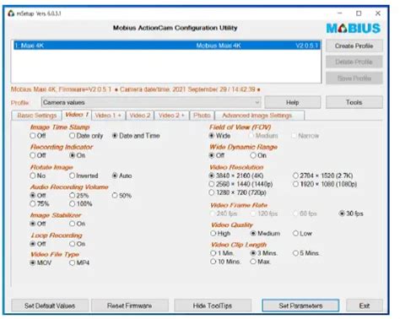Open the Advanced Image Settings tab
Viewport: 400px width, 319px height.
click(x=259, y=116)
